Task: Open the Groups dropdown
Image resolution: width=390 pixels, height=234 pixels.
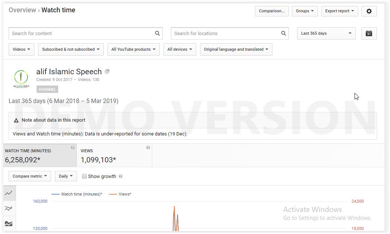Action: (x=305, y=11)
